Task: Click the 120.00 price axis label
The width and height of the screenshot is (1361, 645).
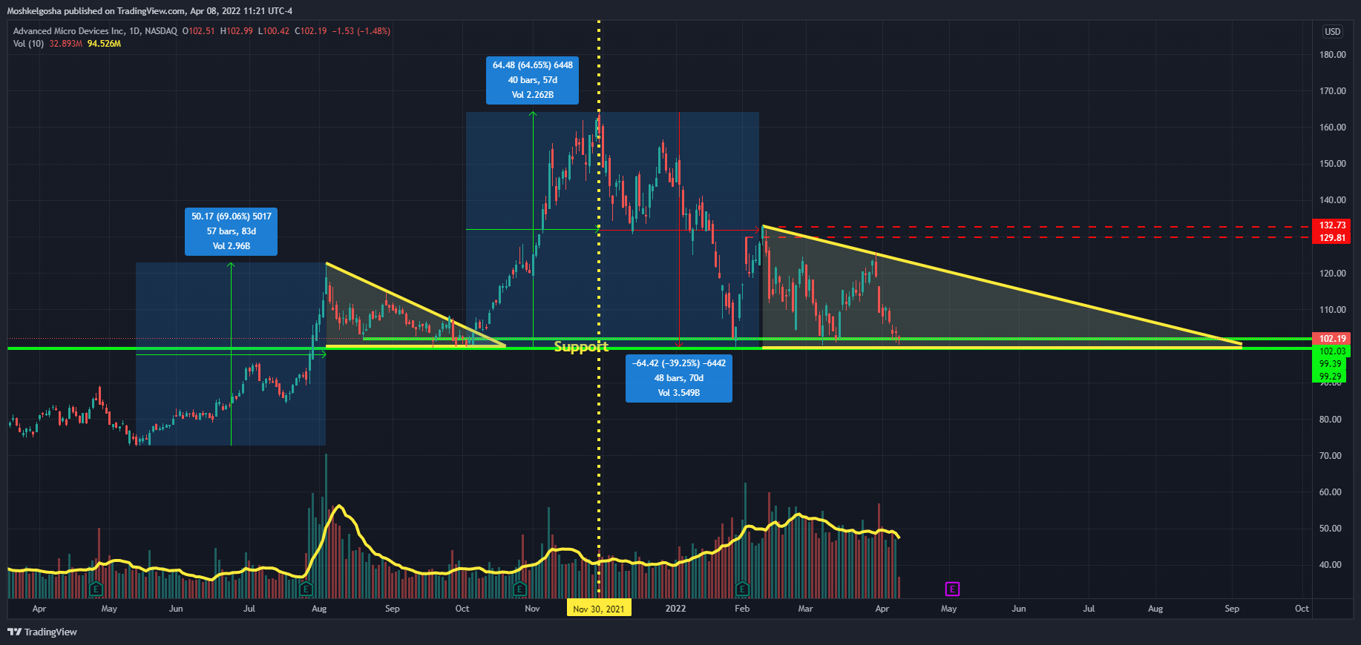Action: [x=1333, y=274]
